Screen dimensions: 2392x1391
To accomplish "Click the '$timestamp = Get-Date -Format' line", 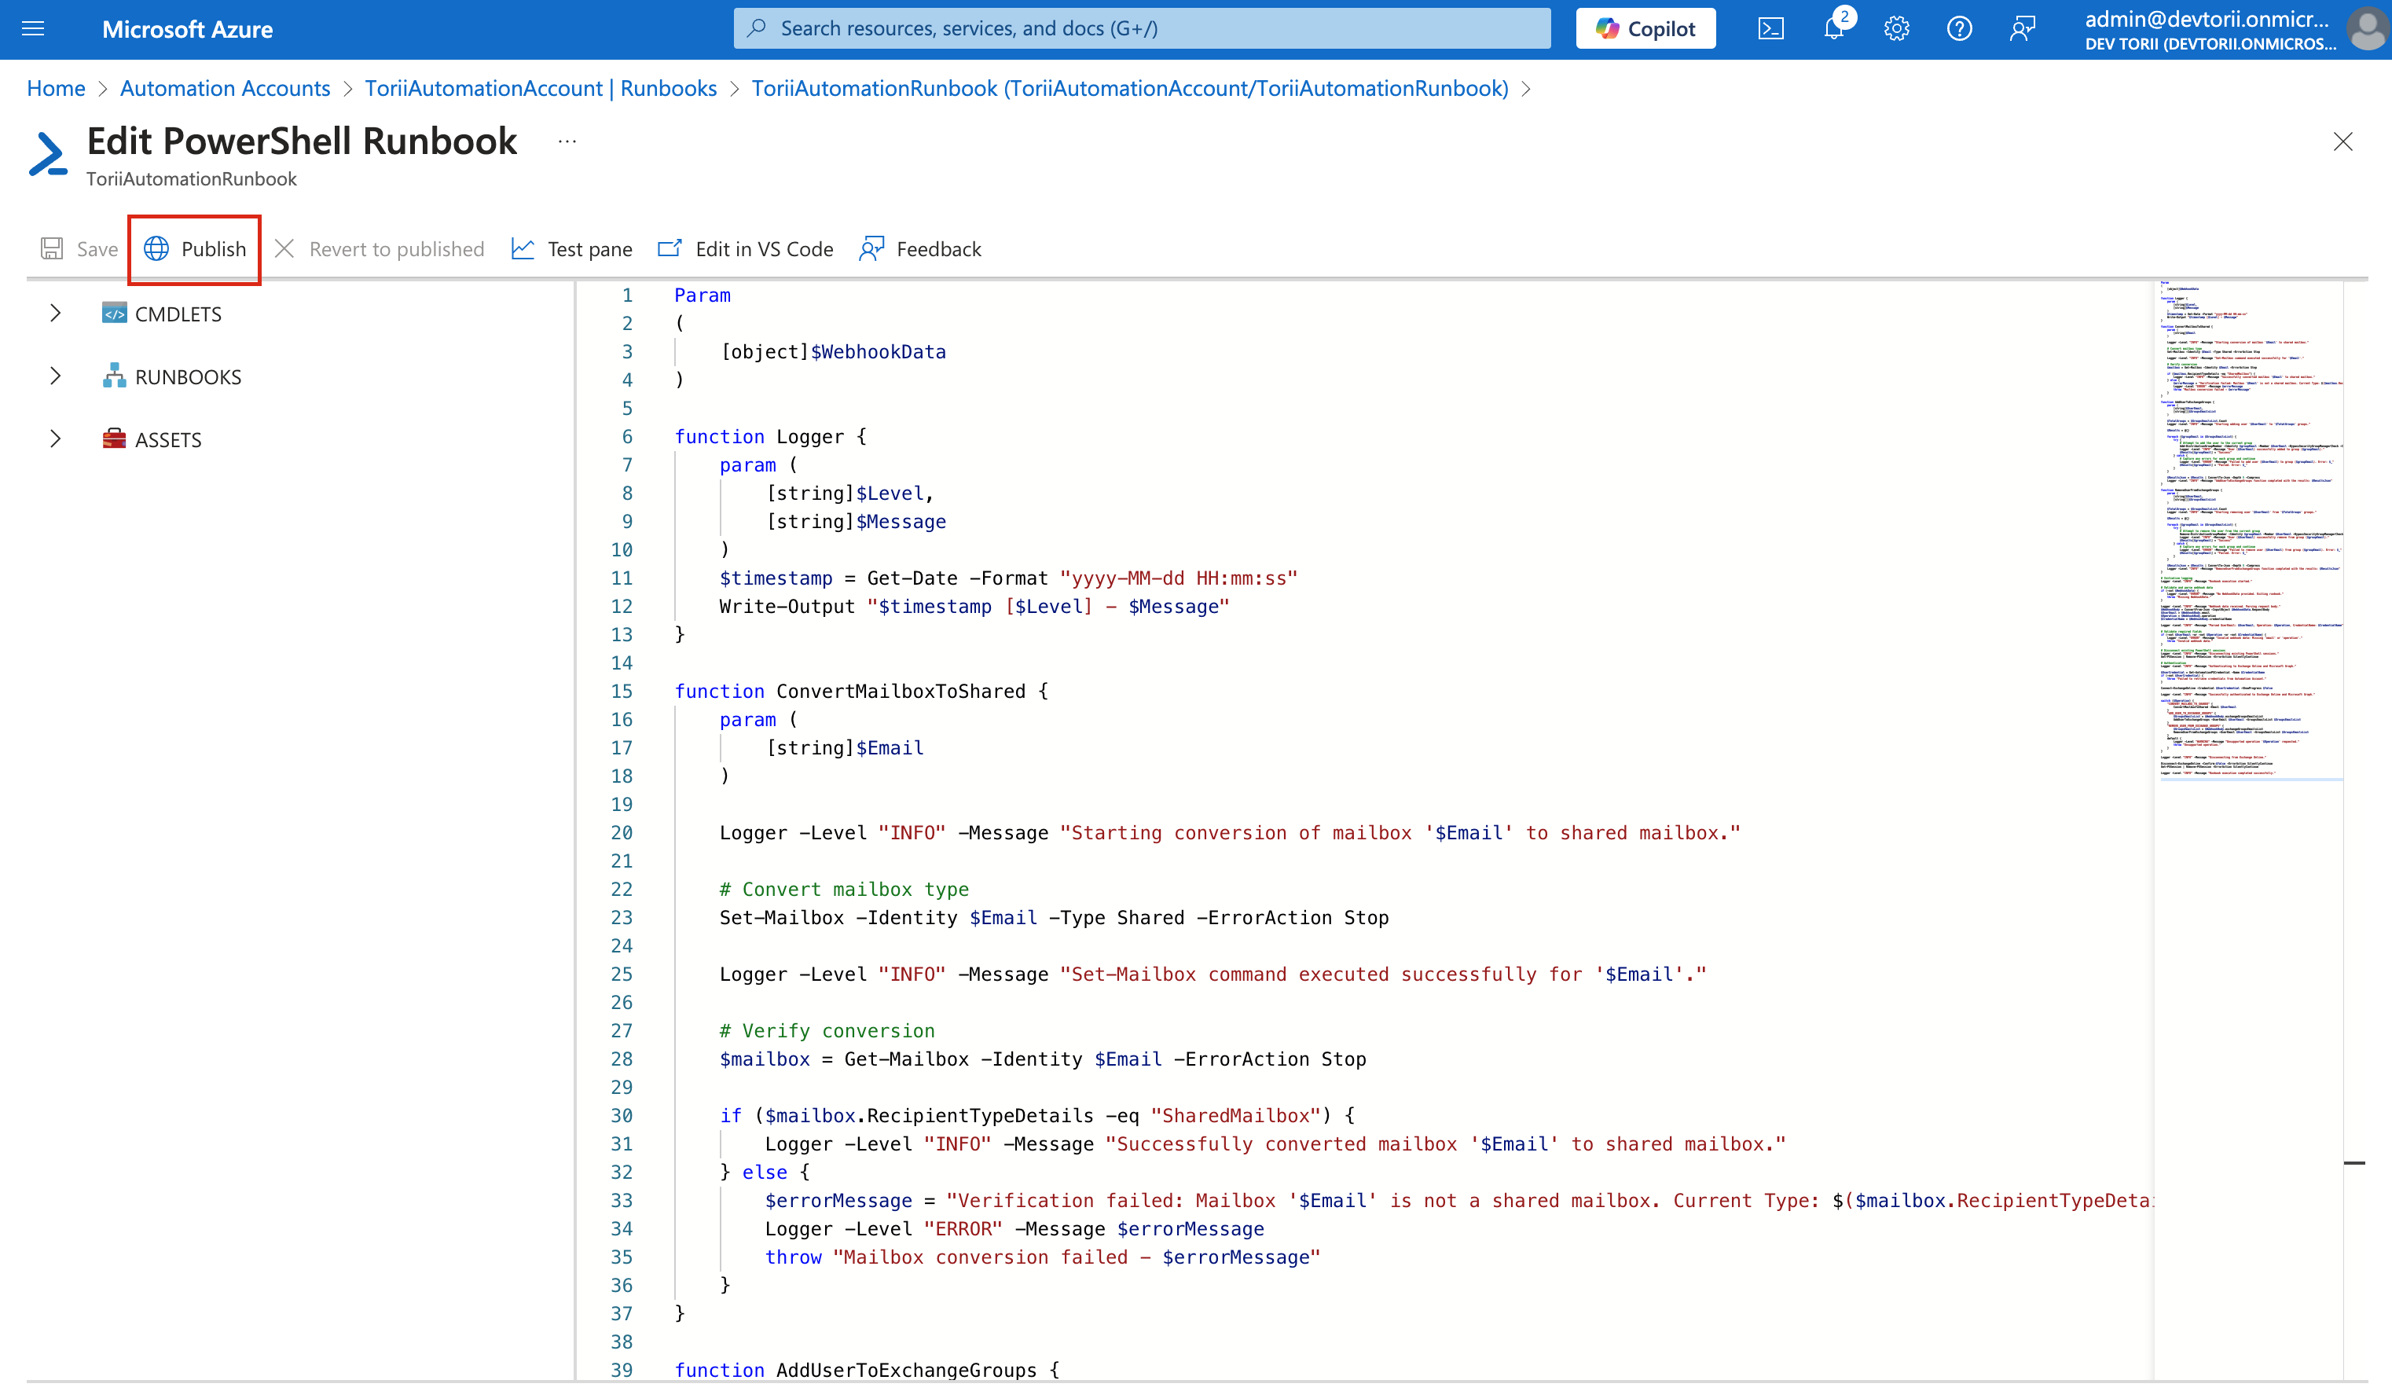I will pos(1008,578).
